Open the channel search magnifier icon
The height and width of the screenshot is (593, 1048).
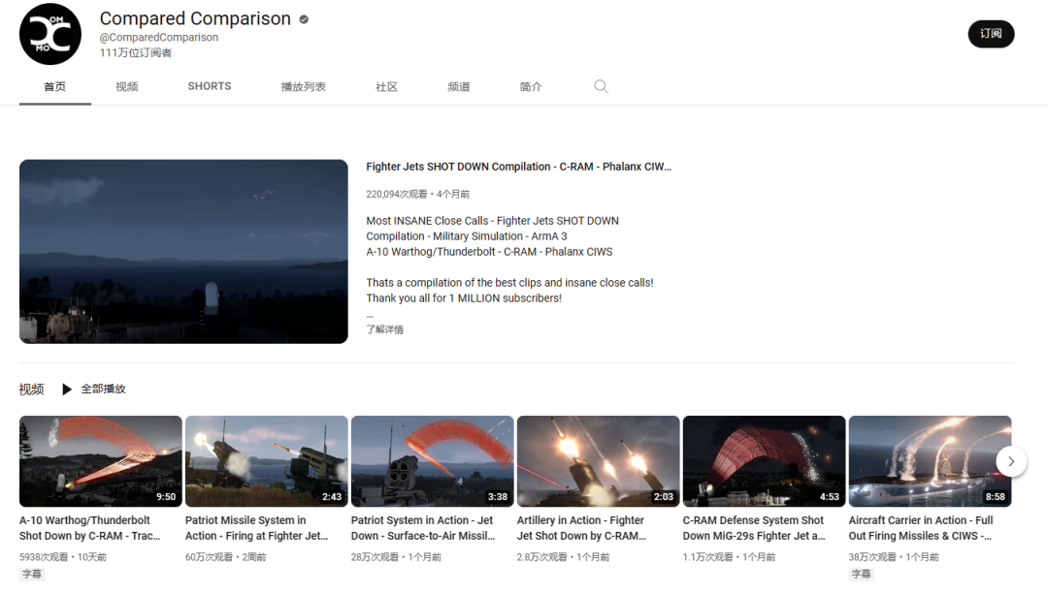(x=601, y=86)
